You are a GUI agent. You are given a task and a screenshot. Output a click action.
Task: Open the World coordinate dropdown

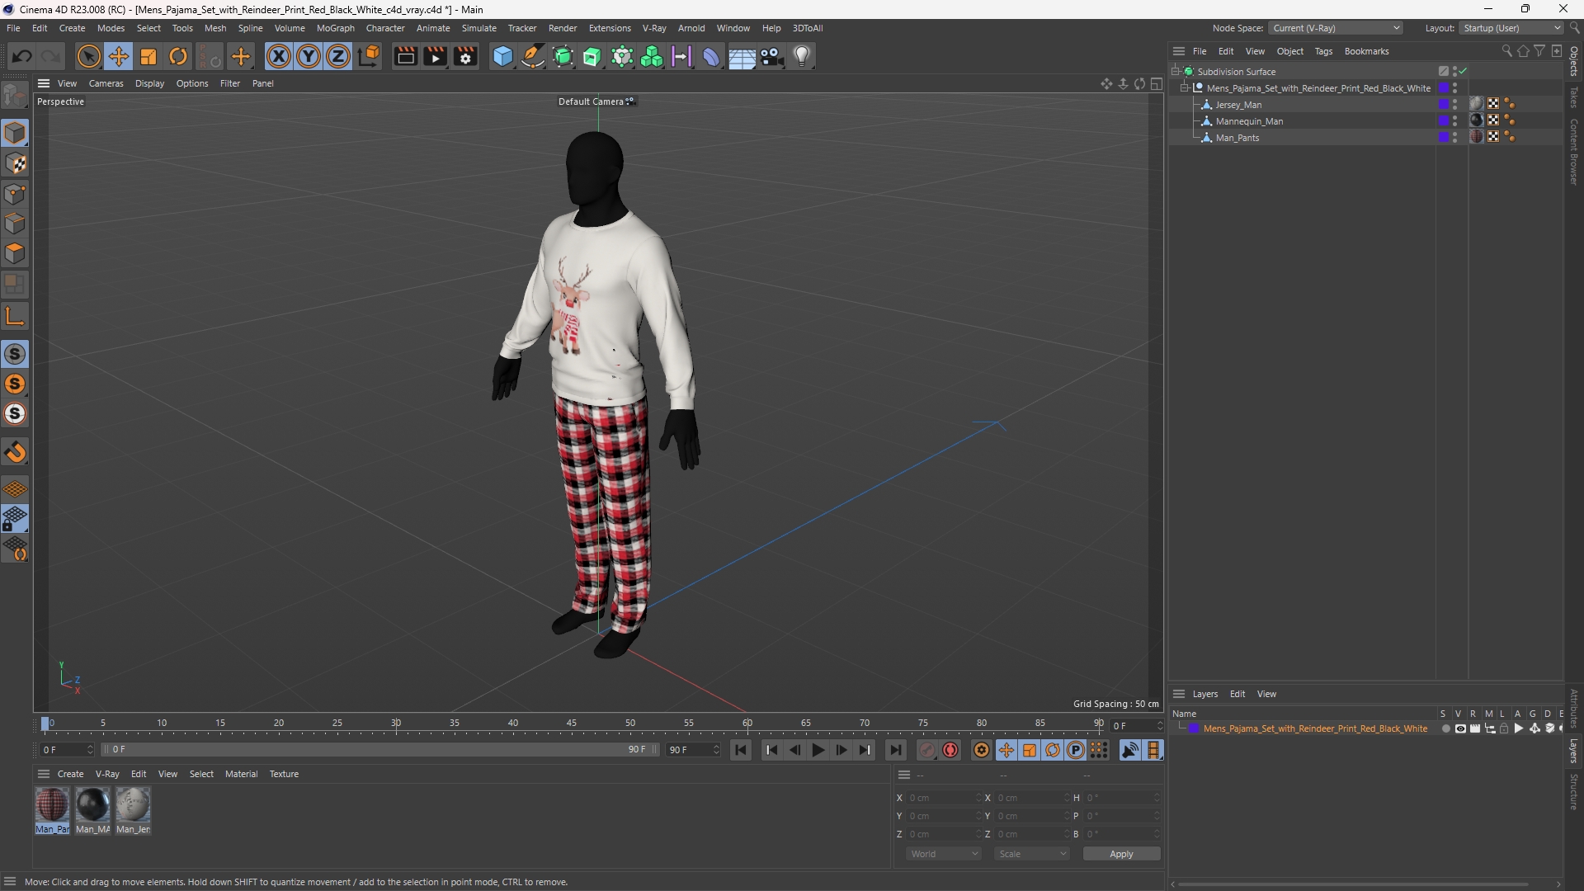tap(943, 854)
